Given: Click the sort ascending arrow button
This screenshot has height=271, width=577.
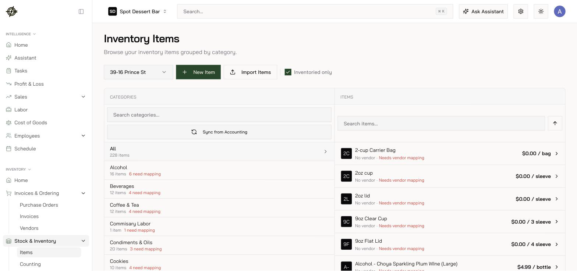Looking at the screenshot, I should coord(555,123).
